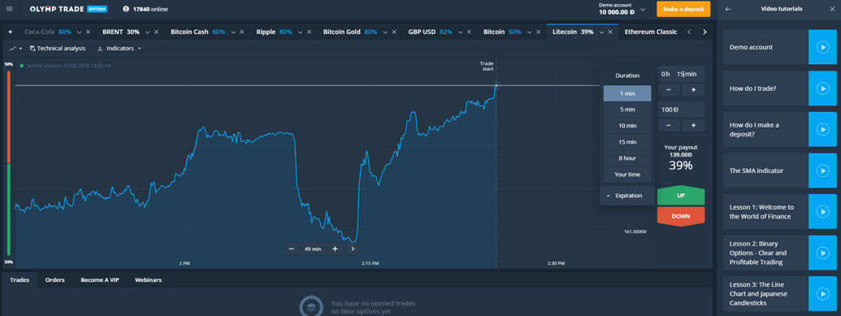Play Lesson 1 World of Finance video

click(822, 211)
